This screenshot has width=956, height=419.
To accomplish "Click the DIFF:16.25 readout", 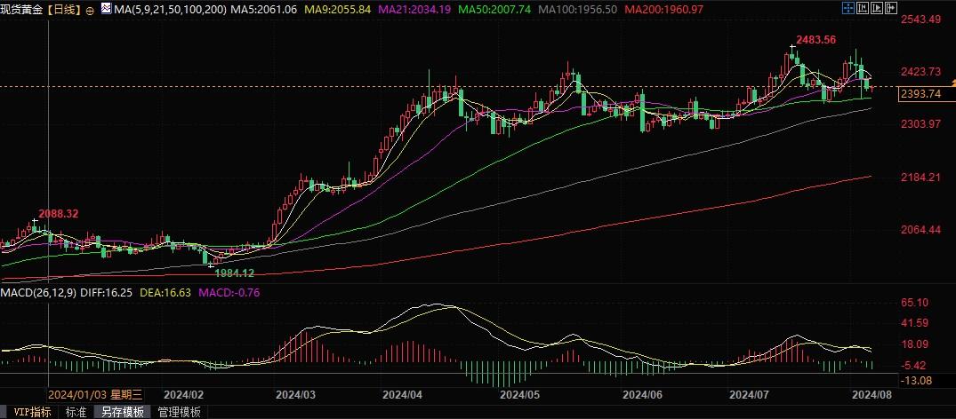I will coord(106,293).
